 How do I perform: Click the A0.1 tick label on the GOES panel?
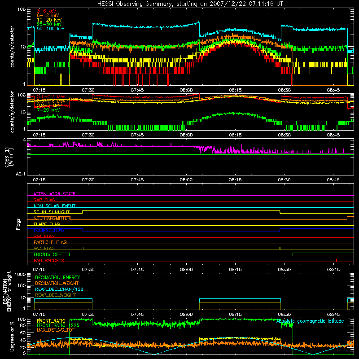pyautogui.click(x=21, y=174)
